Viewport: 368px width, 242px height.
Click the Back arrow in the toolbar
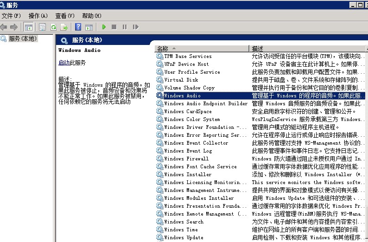(4, 27)
